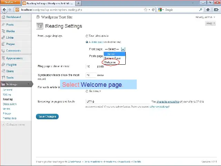Open the bookmarks toolbar button

216,10
